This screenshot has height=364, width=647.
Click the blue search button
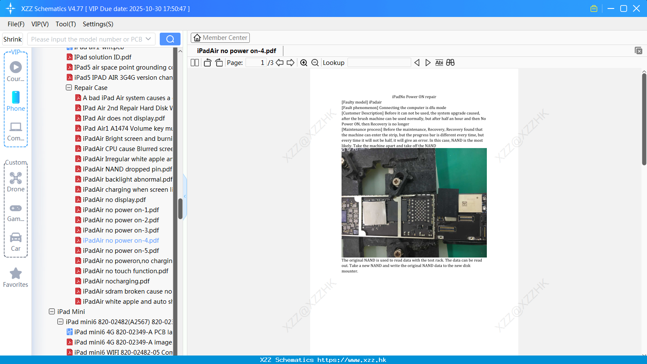click(170, 39)
